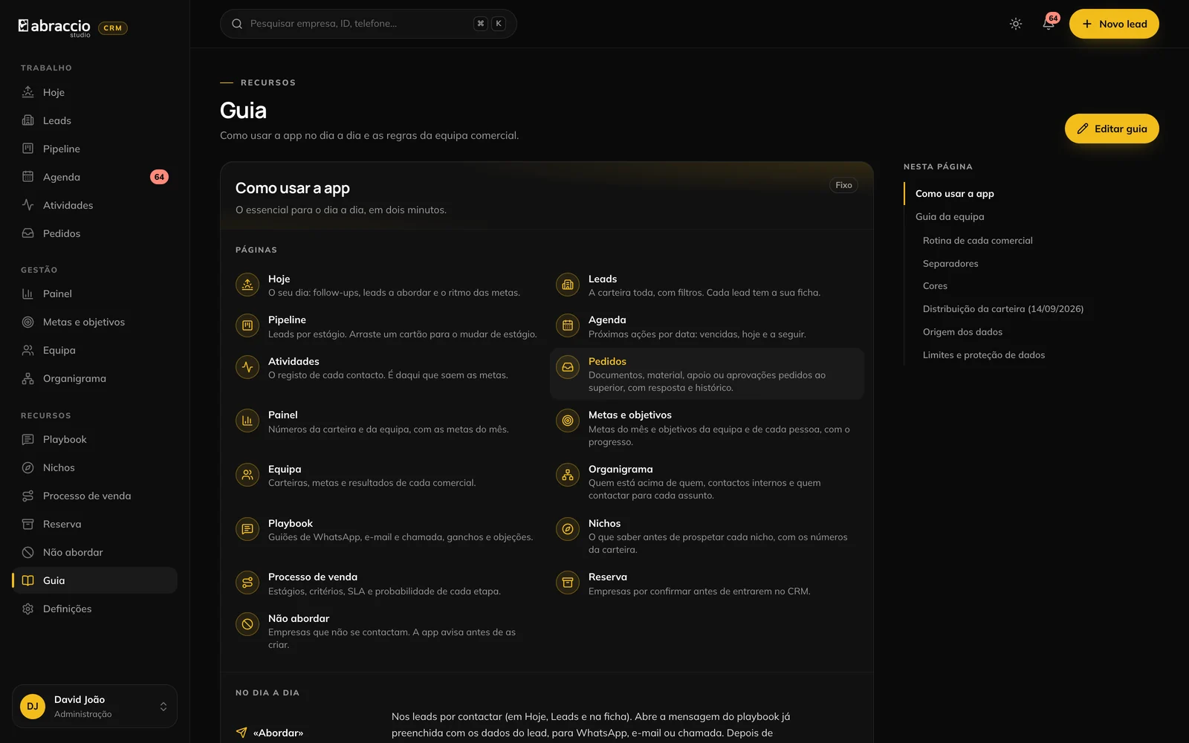Toggle the light/dark theme sun icon
The width and height of the screenshot is (1189, 743).
[x=1016, y=24]
